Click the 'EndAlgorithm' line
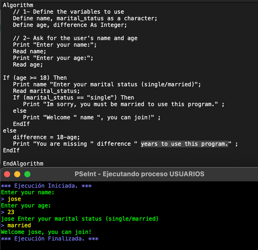The height and width of the screenshot is (250, 258). coord(23,164)
